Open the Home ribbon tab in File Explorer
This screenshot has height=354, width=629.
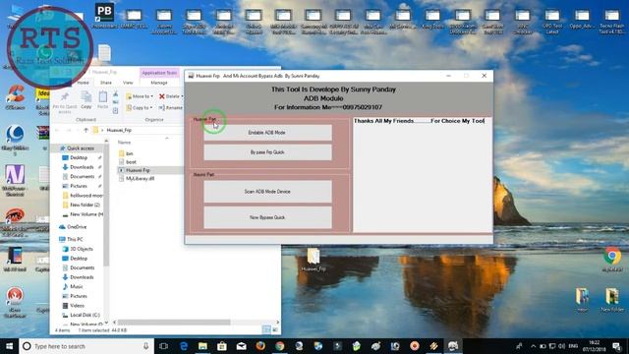tap(83, 83)
